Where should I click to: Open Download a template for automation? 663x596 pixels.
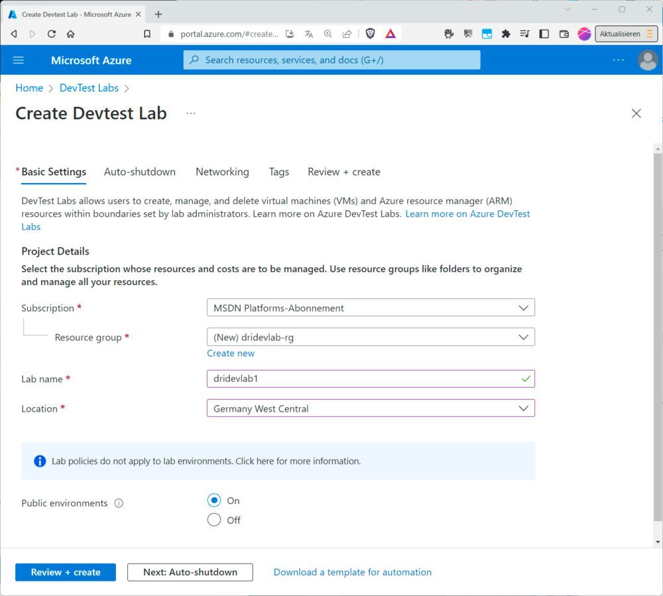[353, 571]
